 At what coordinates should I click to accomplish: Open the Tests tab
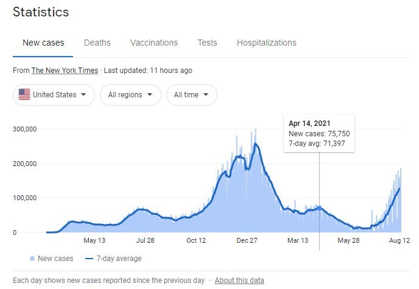tap(207, 43)
